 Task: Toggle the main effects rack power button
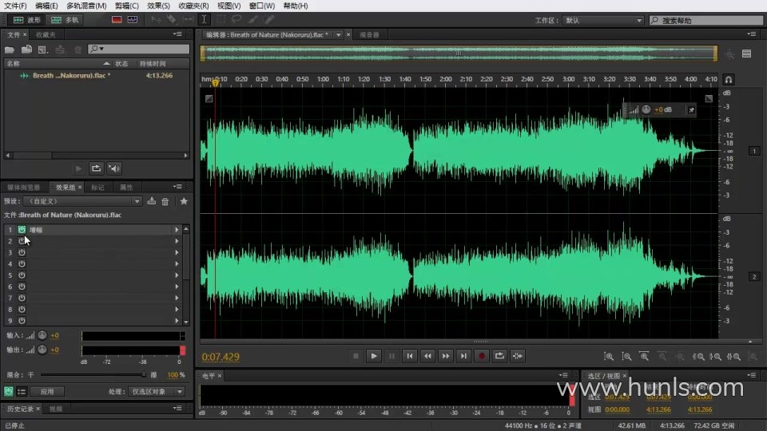coord(8,392)
